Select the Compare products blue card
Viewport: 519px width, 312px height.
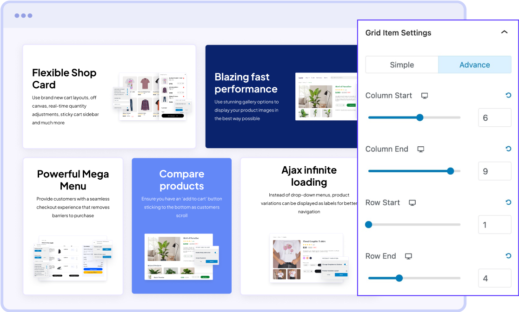pos(181,226)
